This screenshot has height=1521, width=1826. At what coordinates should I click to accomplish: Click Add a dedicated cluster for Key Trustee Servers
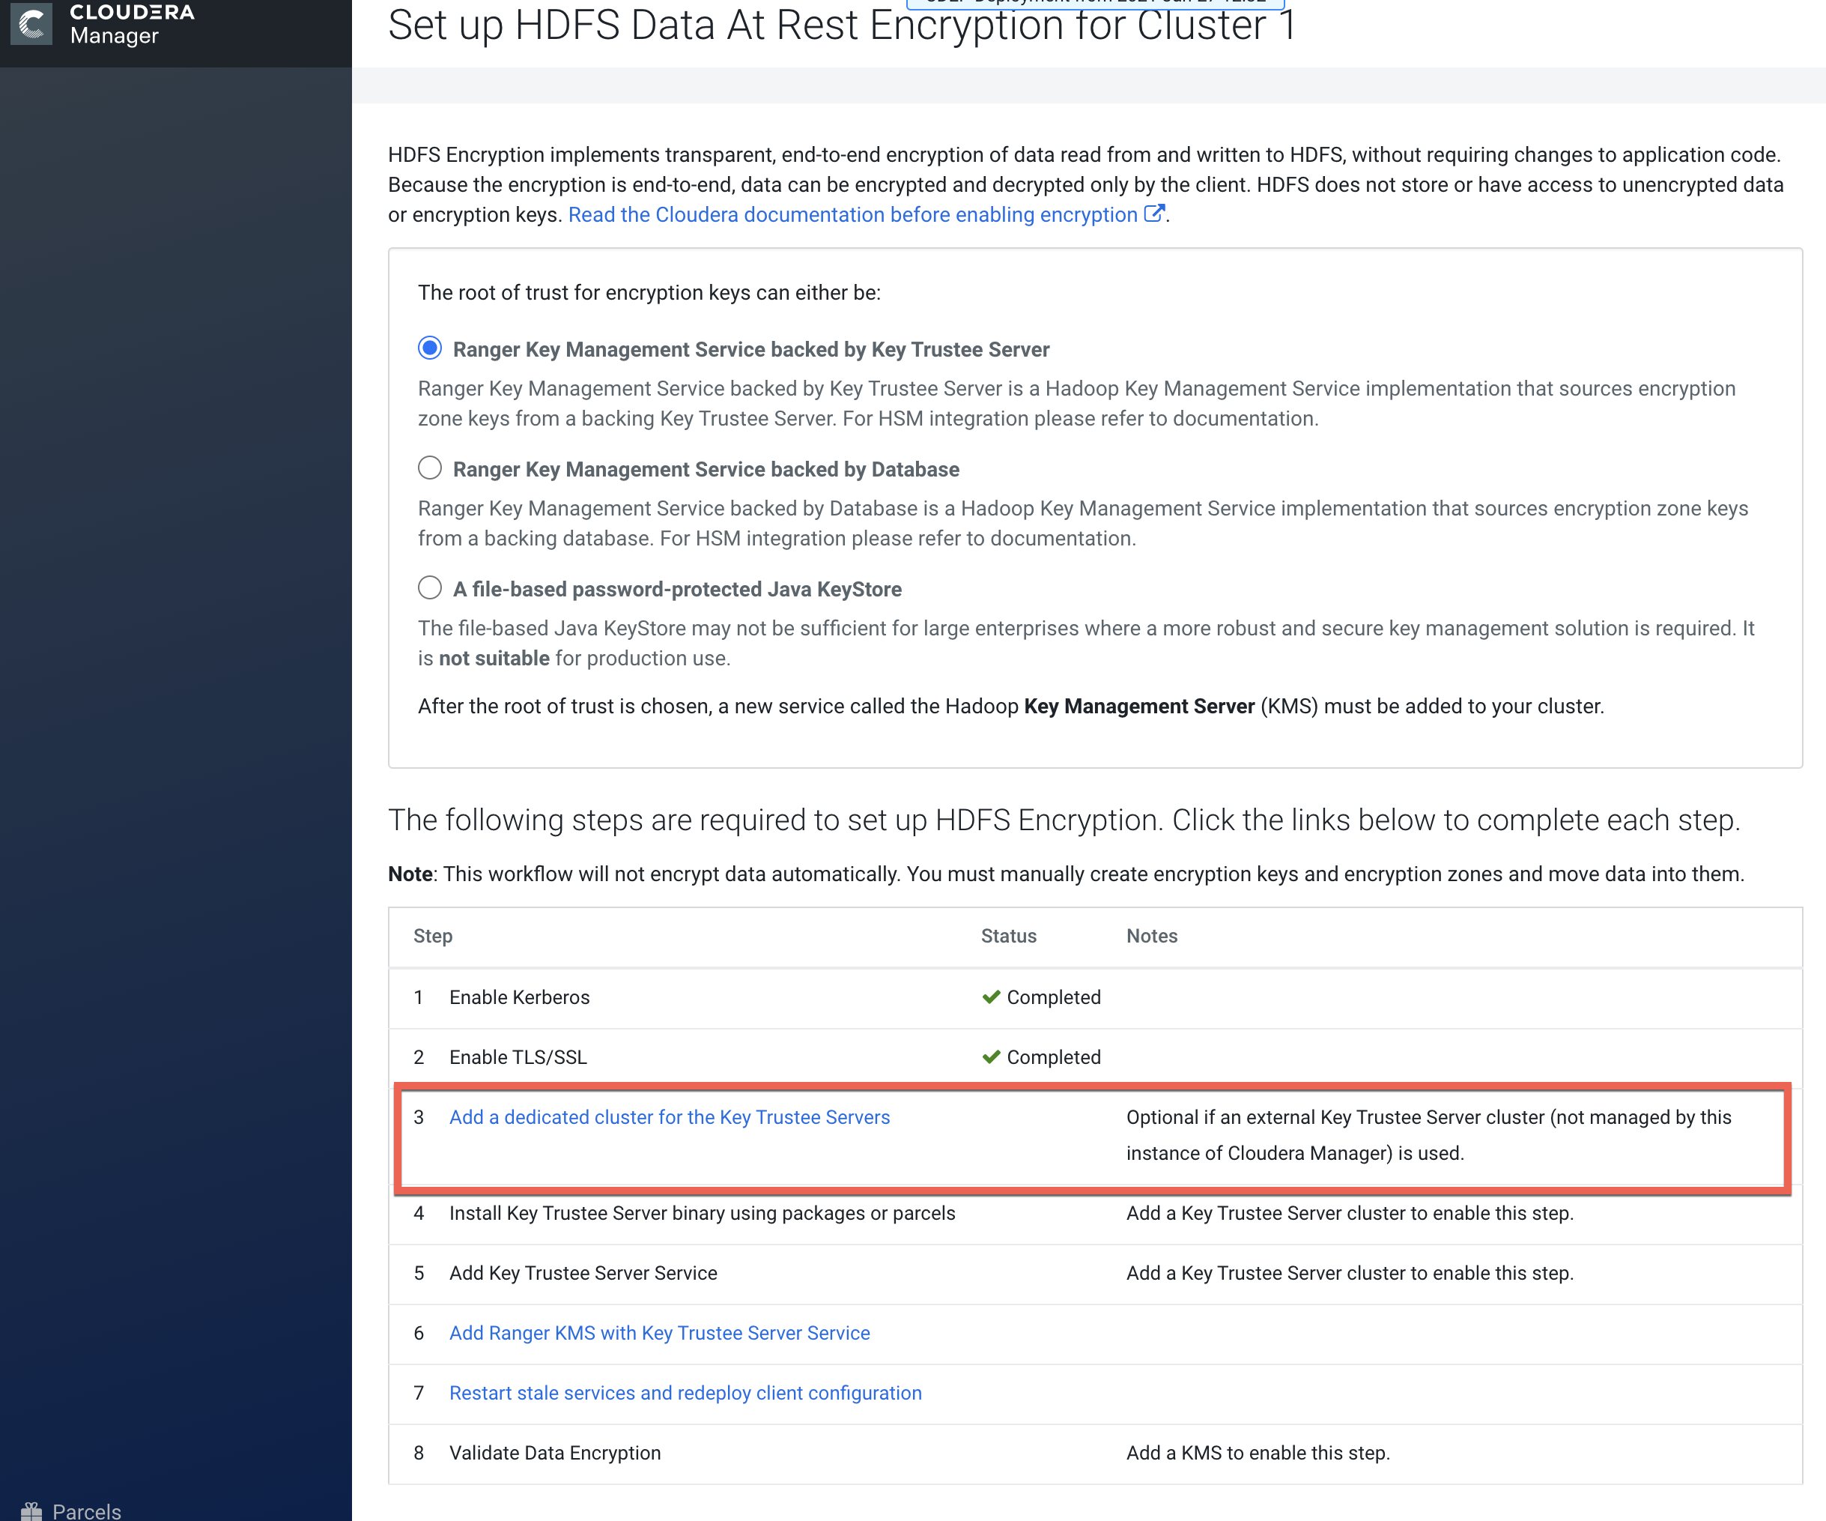670,1116
